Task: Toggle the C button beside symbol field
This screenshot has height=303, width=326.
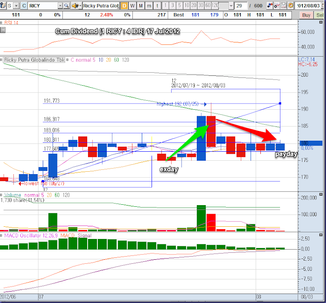Action: click(x=24, y=6)
